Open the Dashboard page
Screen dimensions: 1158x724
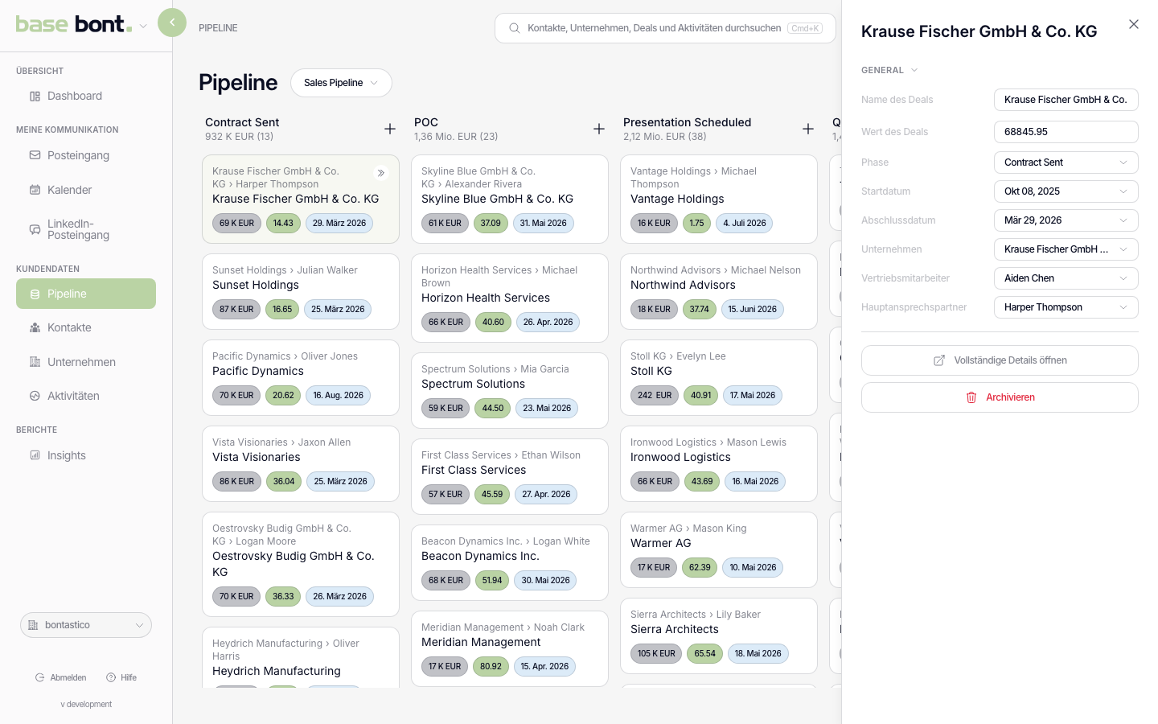pyautogui.click(x=86, y=96)
